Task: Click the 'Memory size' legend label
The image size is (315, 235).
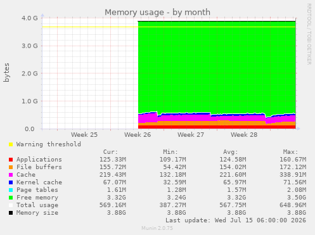Action: tap(37, 213)
